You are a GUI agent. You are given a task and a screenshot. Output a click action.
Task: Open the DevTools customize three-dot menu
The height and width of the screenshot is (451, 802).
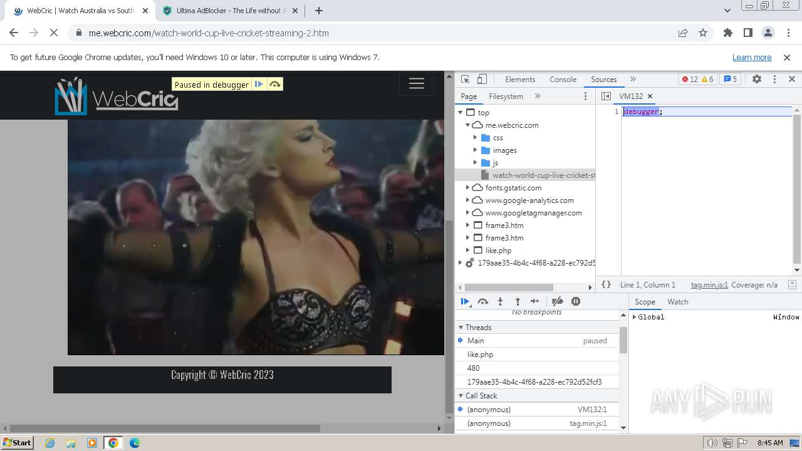point(774,80)
